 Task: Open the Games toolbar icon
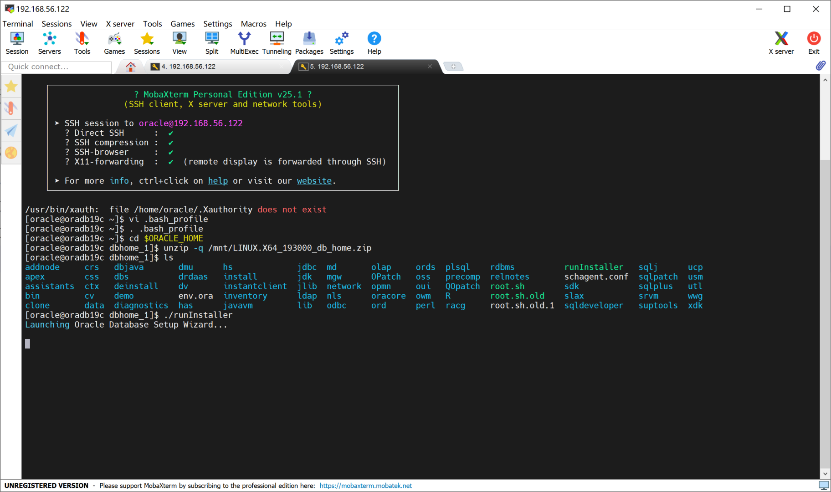[114, 43]
